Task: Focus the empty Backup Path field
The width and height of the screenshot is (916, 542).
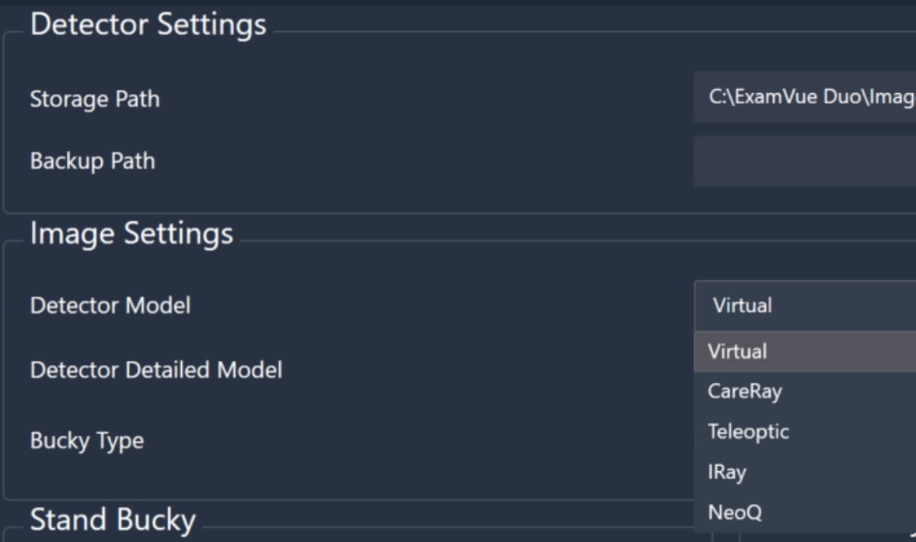Action: [x=804, y=162]
